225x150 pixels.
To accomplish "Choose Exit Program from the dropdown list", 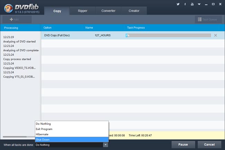I will [72, 129].
